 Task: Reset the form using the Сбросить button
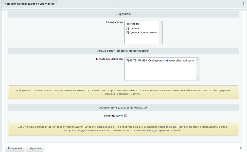(x=35, y=148)
